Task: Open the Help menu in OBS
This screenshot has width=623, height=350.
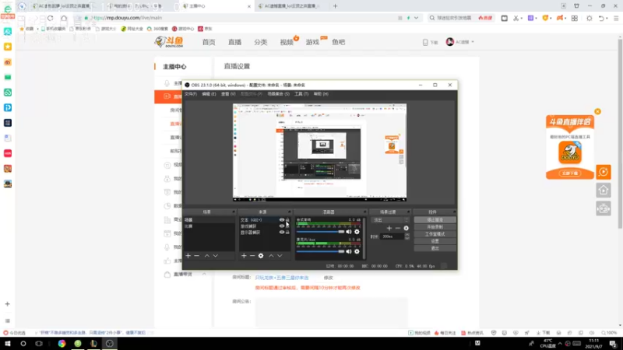Action: [321, 94]
